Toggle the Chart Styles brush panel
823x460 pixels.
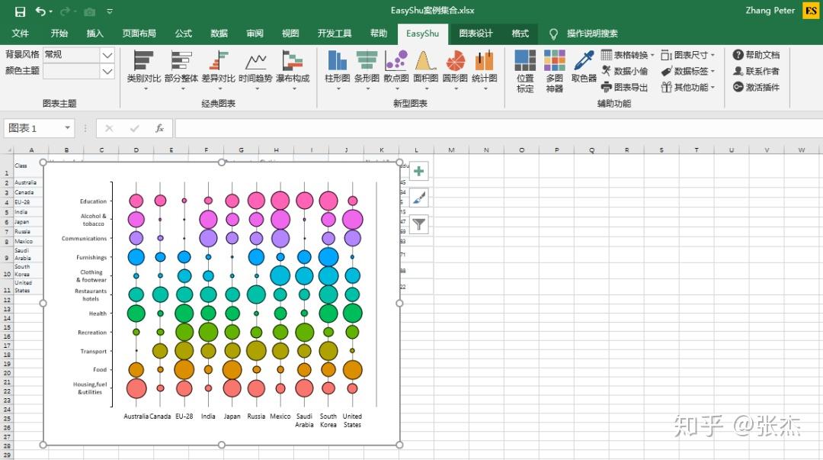coord(418,197)
